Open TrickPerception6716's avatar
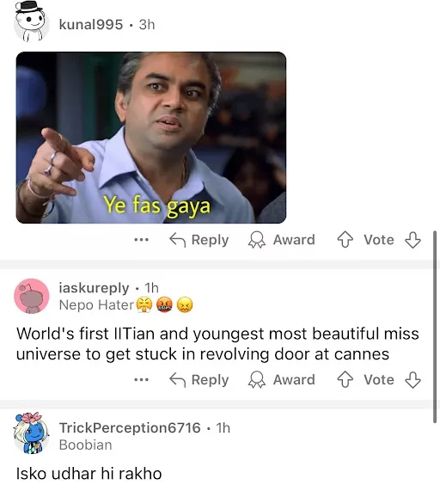Viewport: 440px width, 491px height. pos(31,433)
